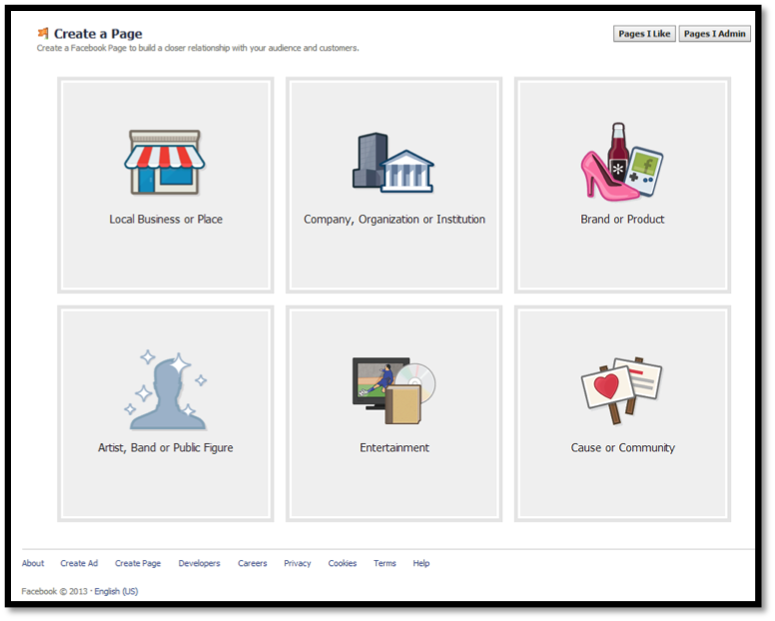
Task: Select the Artist, Band or Public Figure label
Action: (x=166, y=447)
